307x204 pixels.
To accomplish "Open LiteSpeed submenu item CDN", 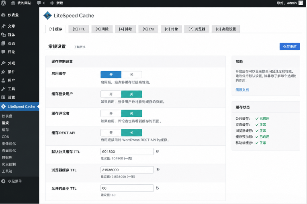I will tap(6, 137).
